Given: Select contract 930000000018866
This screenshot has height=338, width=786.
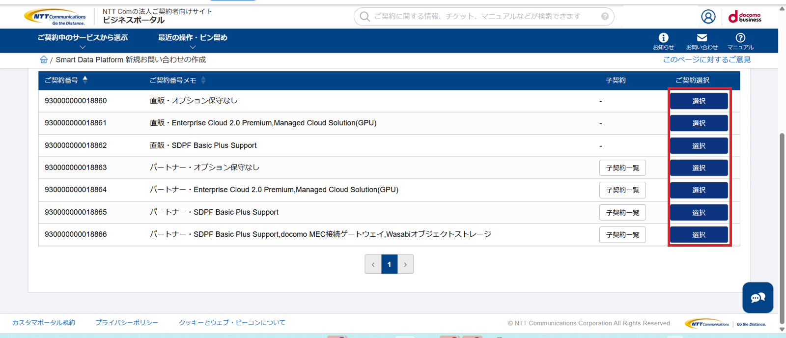Looking at the screenshot, I should [x=699, y=235].
